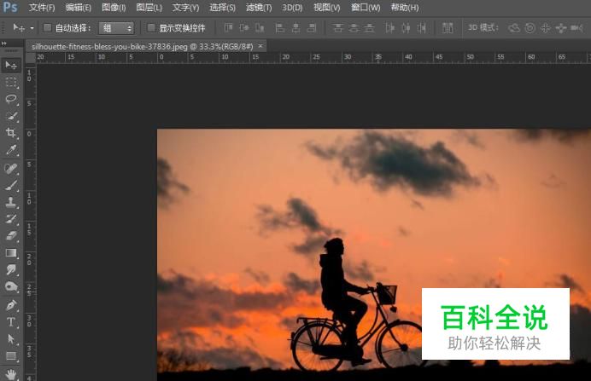Click 3D roll mode icon

click(x=530, y=28)
